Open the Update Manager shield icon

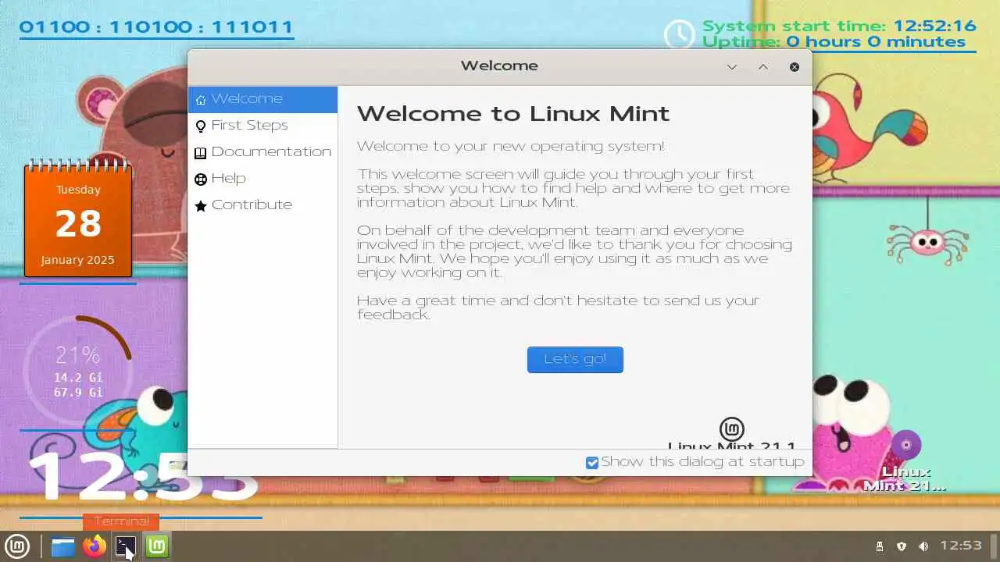pos(902,546)
